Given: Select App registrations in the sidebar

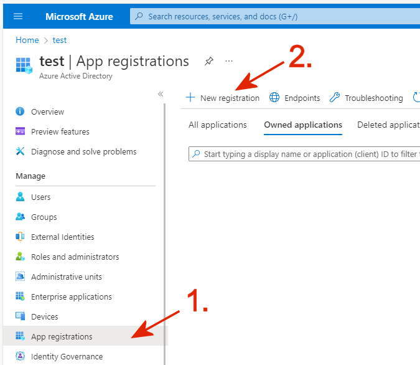Looking at the screenshot, I should pos(85,336).
